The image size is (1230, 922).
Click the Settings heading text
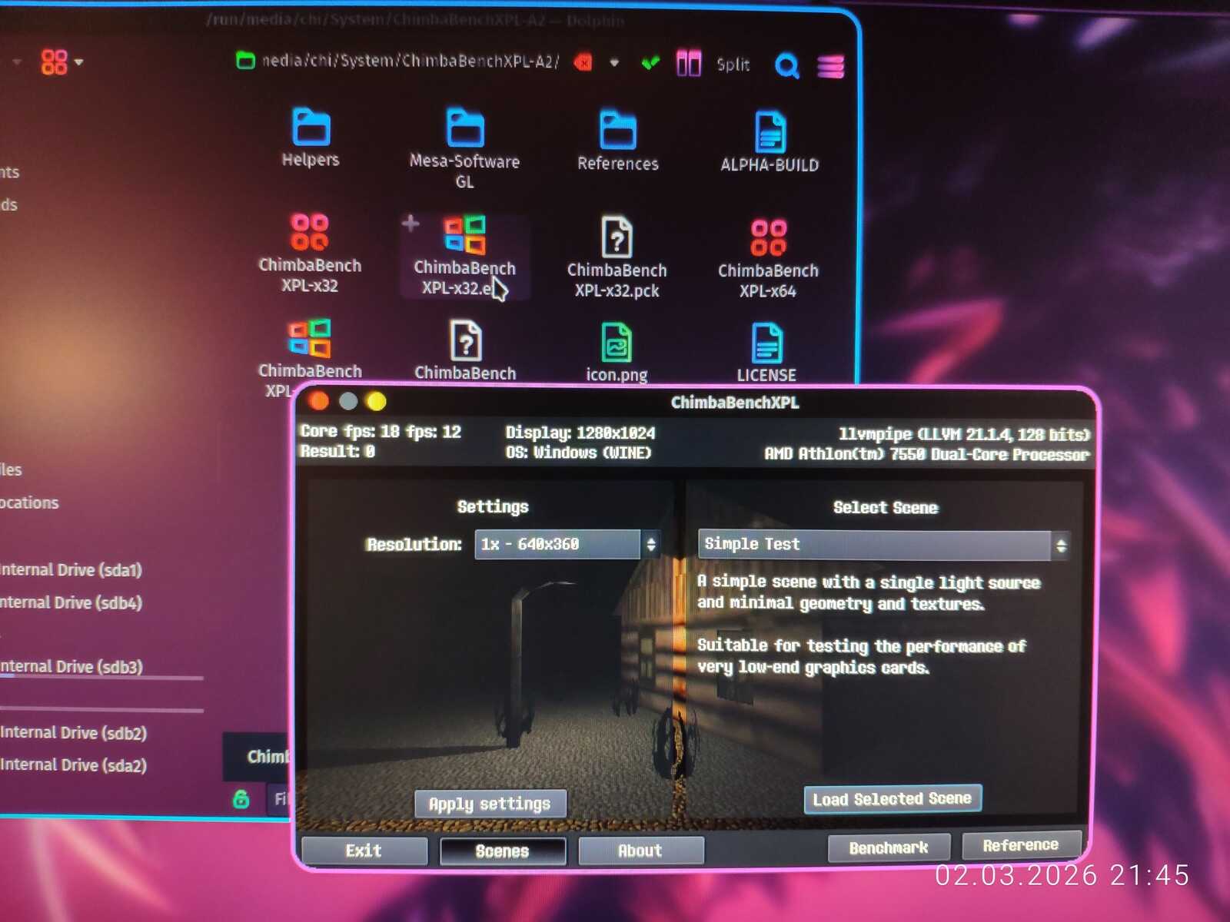tap(493, 506)
